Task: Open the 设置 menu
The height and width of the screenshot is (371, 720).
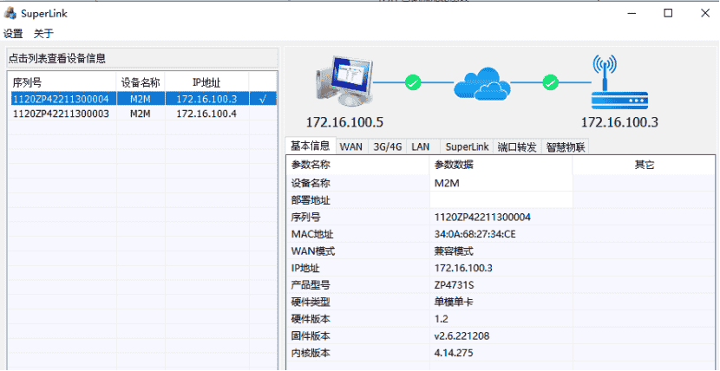Action: point(13,34)
